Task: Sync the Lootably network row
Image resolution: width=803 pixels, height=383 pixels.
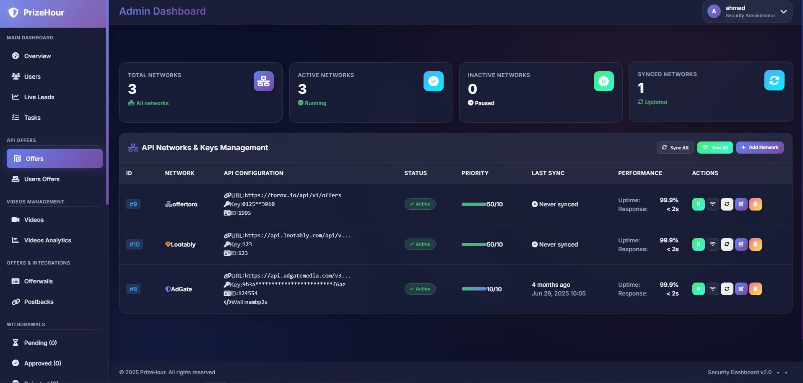Action: (x=727, y=244)
